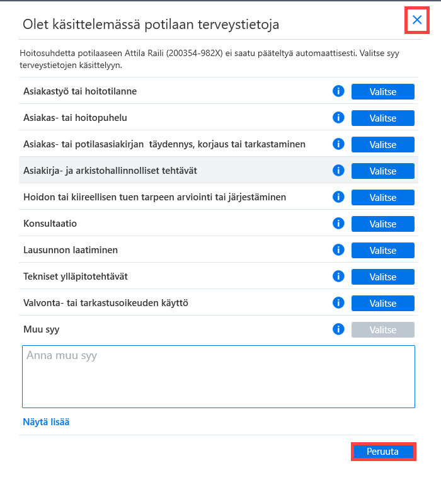This screenshot has width=441, height=485.
Task: Open Tekniset ylläpitotehtävät info icon
Action: click(x=338, y=277)
